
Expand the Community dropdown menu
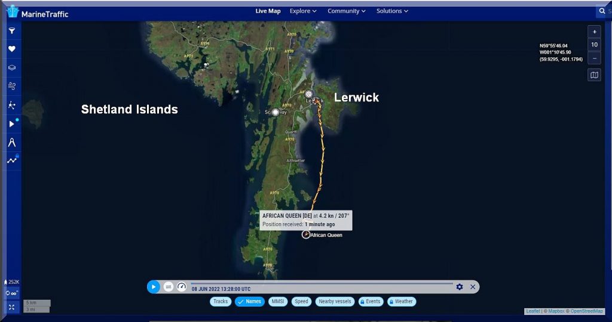[347, 11]
